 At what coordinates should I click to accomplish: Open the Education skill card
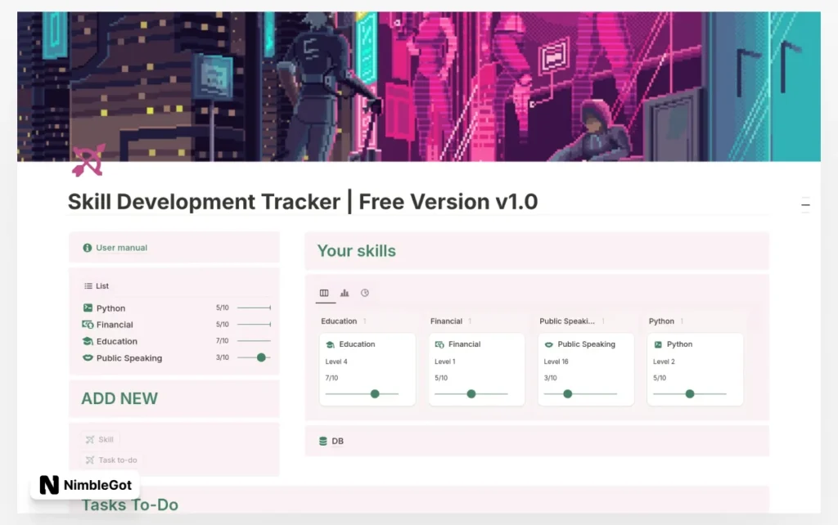(x=367, y=369)
